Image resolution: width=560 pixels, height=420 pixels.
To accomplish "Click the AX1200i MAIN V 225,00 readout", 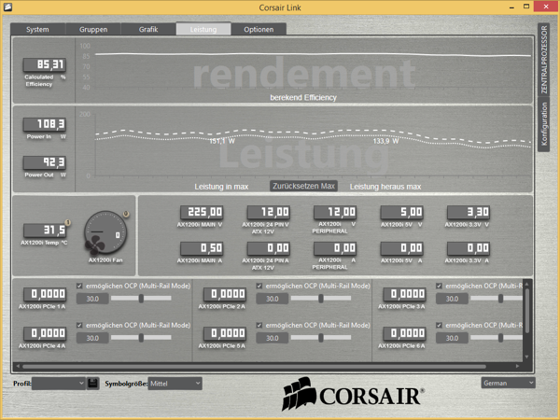I will click(x=202, y=212).
